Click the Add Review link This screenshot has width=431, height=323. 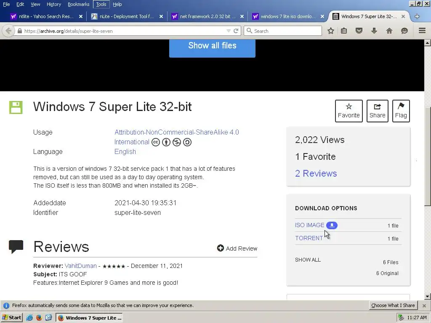point(237,248)
